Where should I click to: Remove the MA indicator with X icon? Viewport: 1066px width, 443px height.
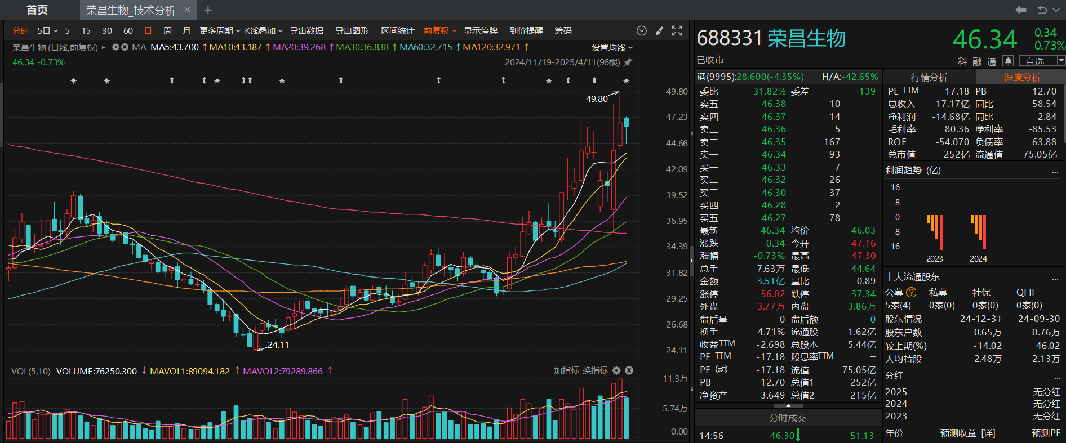(x=125, y=47)
